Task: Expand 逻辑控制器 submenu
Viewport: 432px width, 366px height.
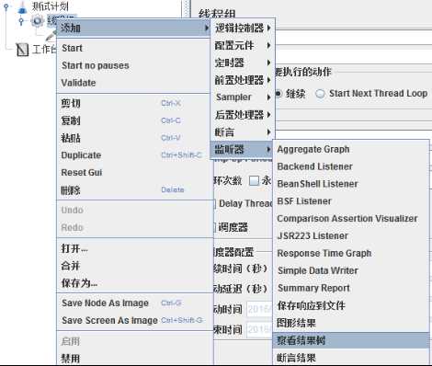Action: tap(243, 28)
